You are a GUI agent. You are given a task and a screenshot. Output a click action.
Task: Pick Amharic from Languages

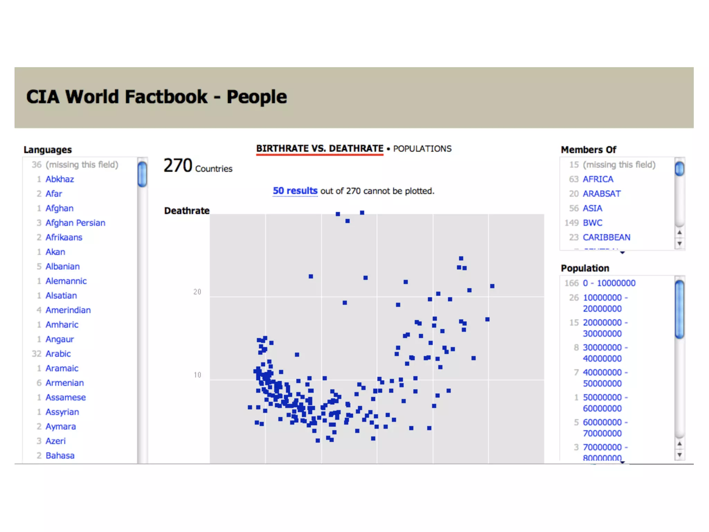pyautogui.click(x=62, y=325)
